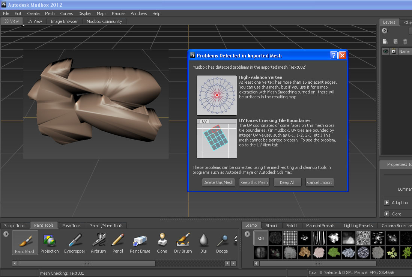412x277 pixels.
Task: Switch to the UV View tab
Action: (x=35, y=21)
